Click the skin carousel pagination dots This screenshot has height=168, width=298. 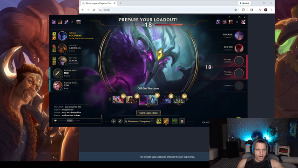tap(149, 92)
